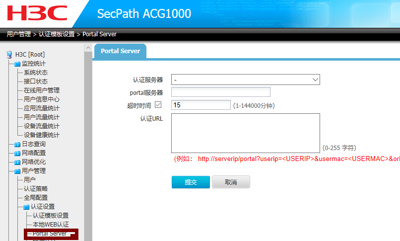The image size is (400, 241).
Task: Click 监控统计 tree label
Action: click(x=34, y=64)
